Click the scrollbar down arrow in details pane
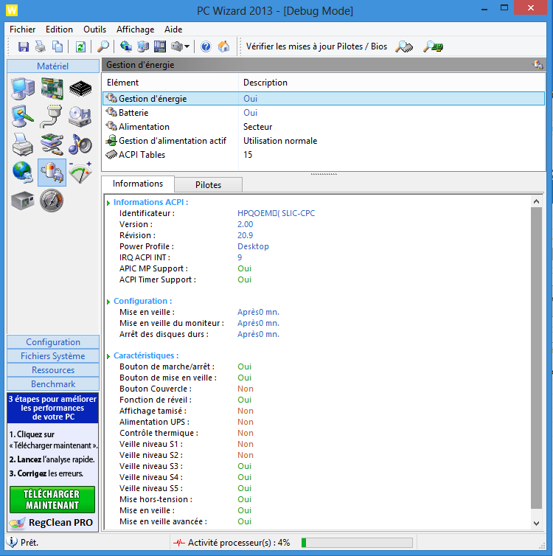The image size is (553, 556). (536, 524)
